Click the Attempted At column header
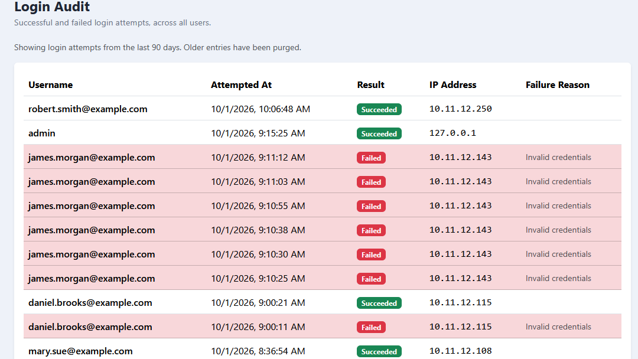Viewport: 638px width, 359px height. pos(241,85)
